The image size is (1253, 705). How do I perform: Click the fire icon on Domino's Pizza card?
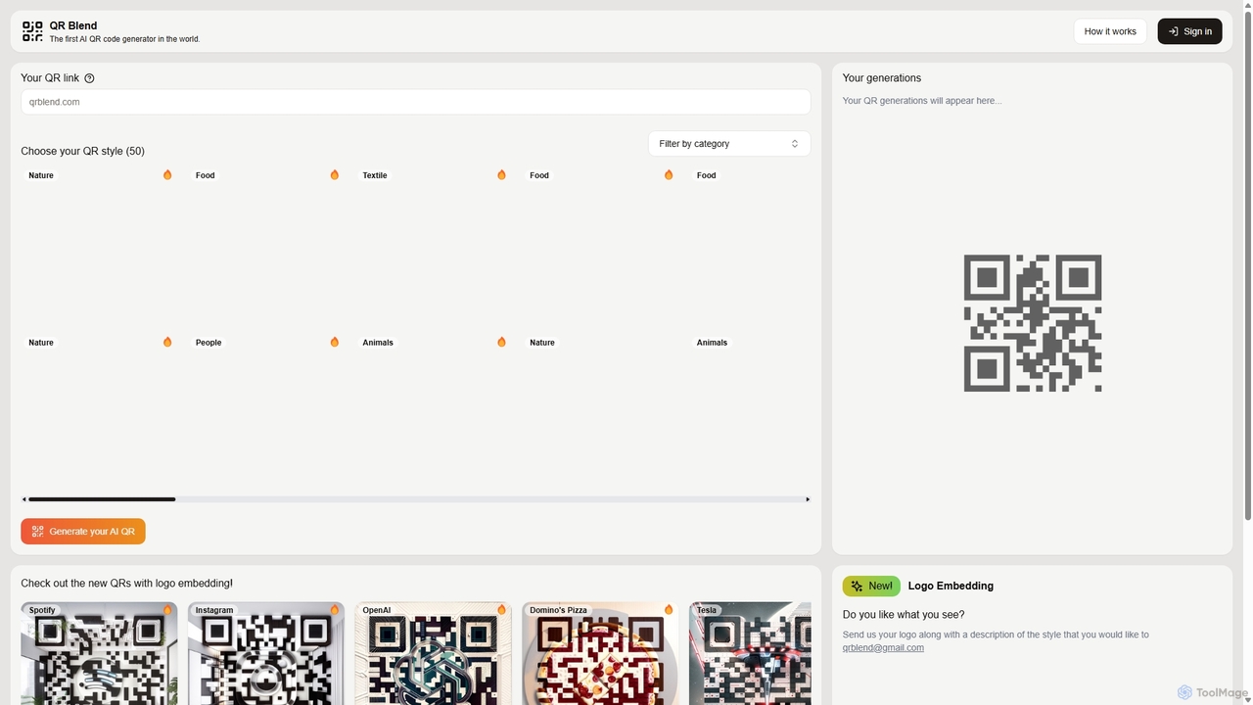click(669, 609)
